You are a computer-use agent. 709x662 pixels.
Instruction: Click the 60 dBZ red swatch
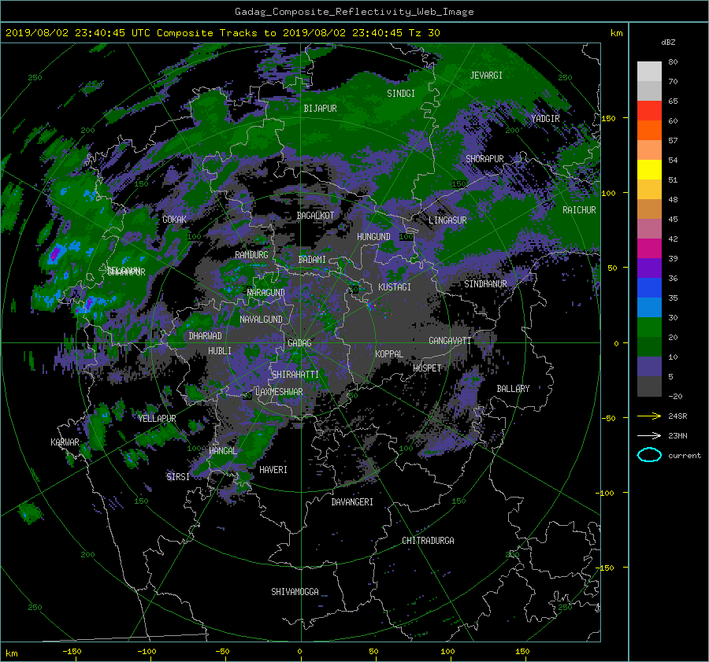(x=649, y=110)
